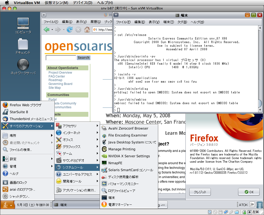Open back button history dropdown arrow
264x215 pixels.
point(52,30)
